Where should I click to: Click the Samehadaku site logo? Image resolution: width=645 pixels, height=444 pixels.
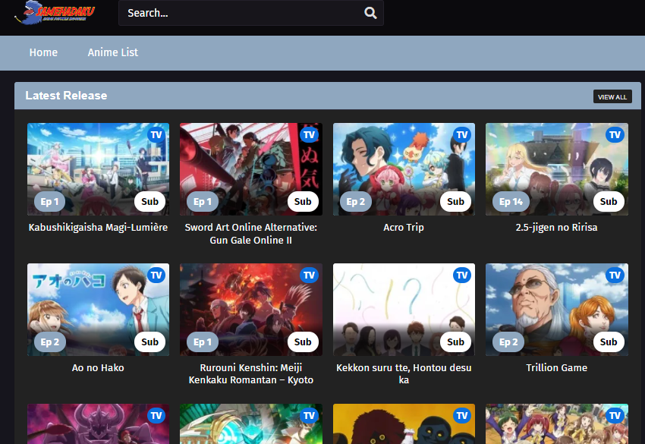click(55, 12)
